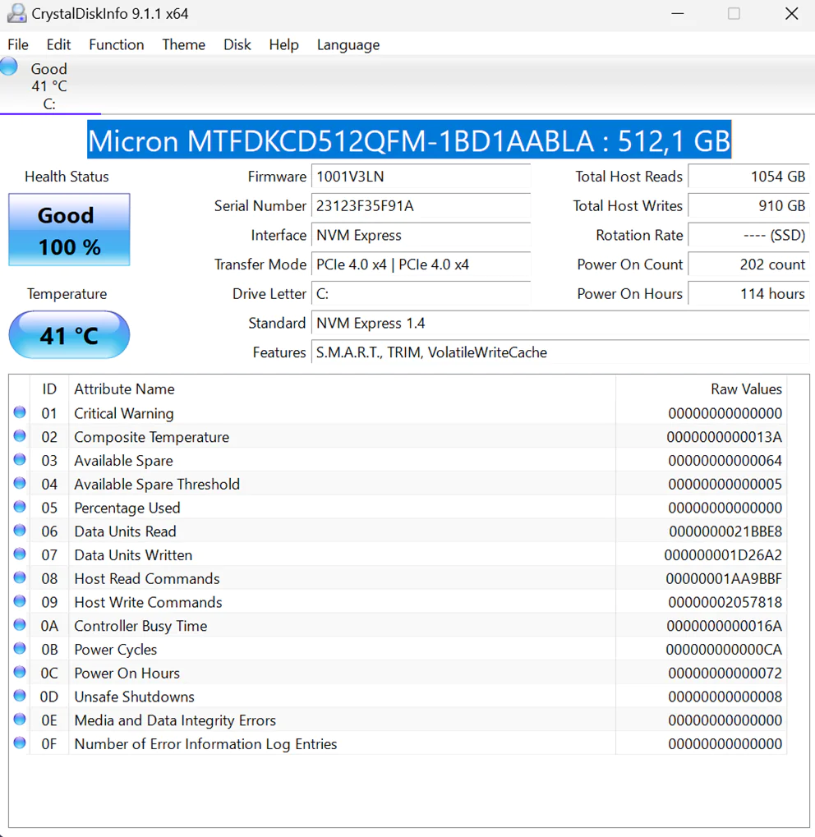Image resolution: width=815 pixels, height=837 pixels.
Task: Click the Total Host Reads value 1054 GB
Action: [x=748, y=177]
